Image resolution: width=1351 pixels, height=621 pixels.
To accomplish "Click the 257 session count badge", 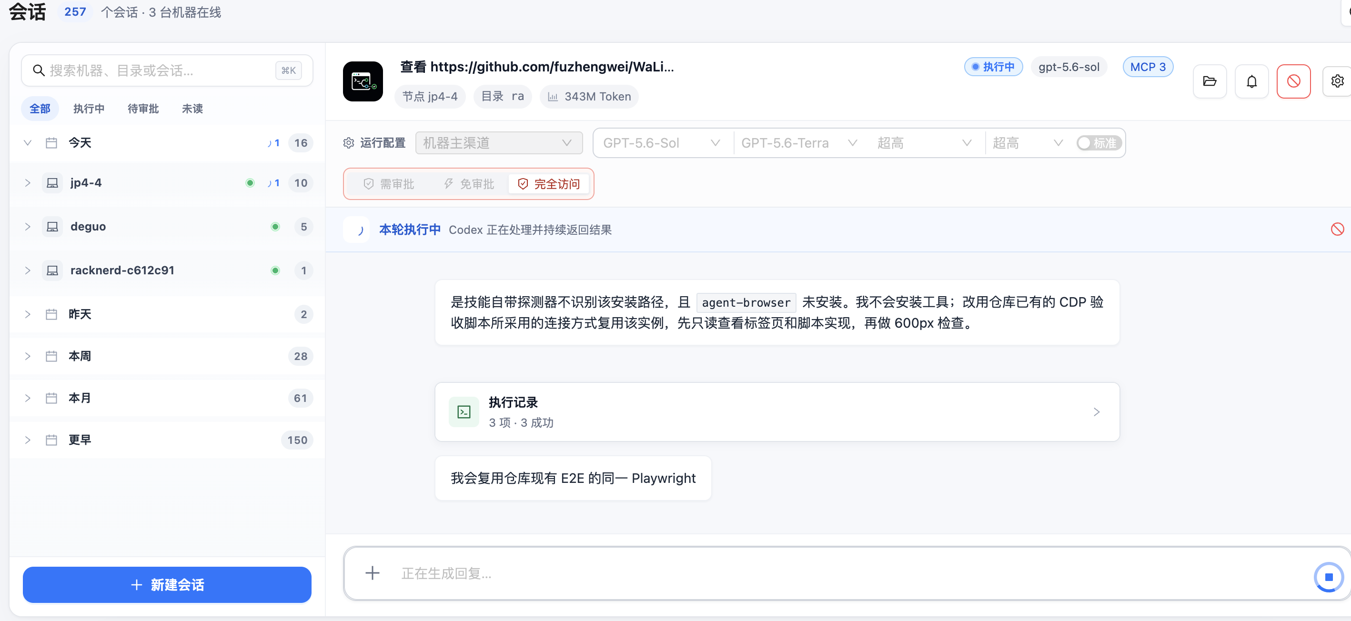I will 75,11.
